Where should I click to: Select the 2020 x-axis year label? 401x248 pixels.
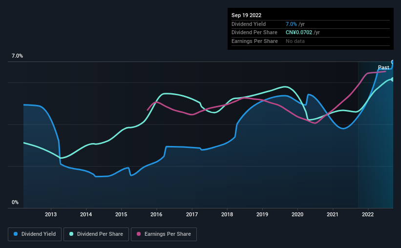(297, 214)
